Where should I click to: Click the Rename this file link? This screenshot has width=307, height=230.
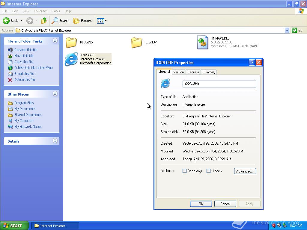pyautogui.click(x=26, y=50)
